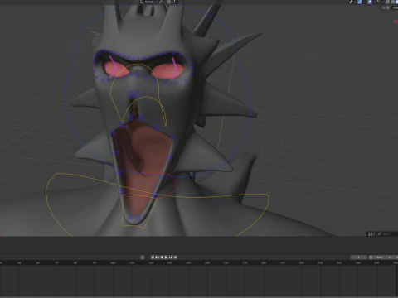Click frame 170 on the timeline ruler
This screenshot has width=398, height=298.
point(245,263)
